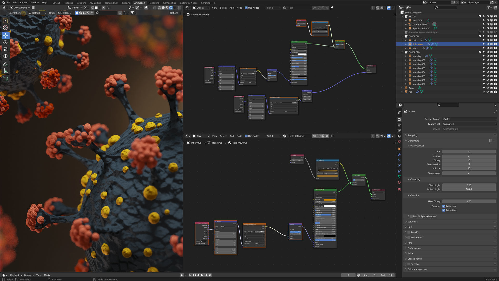Select the virus.bg.003 object in outliner
Image resolution: width=499 pixels, height=281 pixels.
tap(419, 68)
